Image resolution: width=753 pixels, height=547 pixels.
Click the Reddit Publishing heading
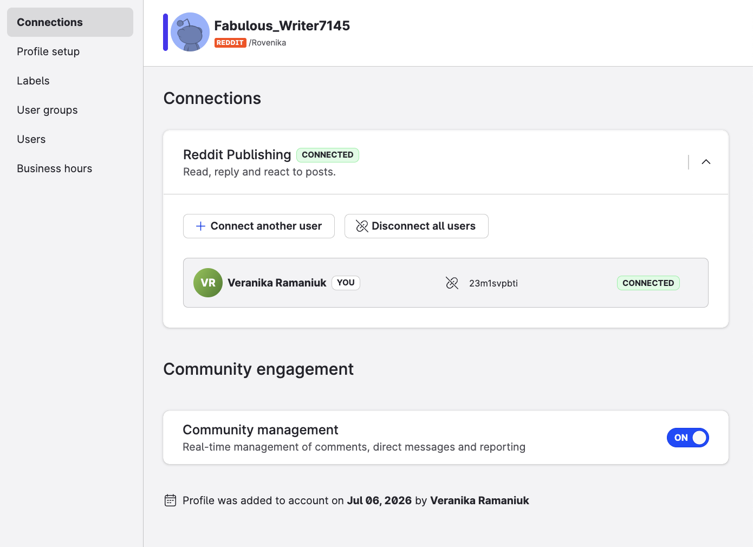[237, 155]
